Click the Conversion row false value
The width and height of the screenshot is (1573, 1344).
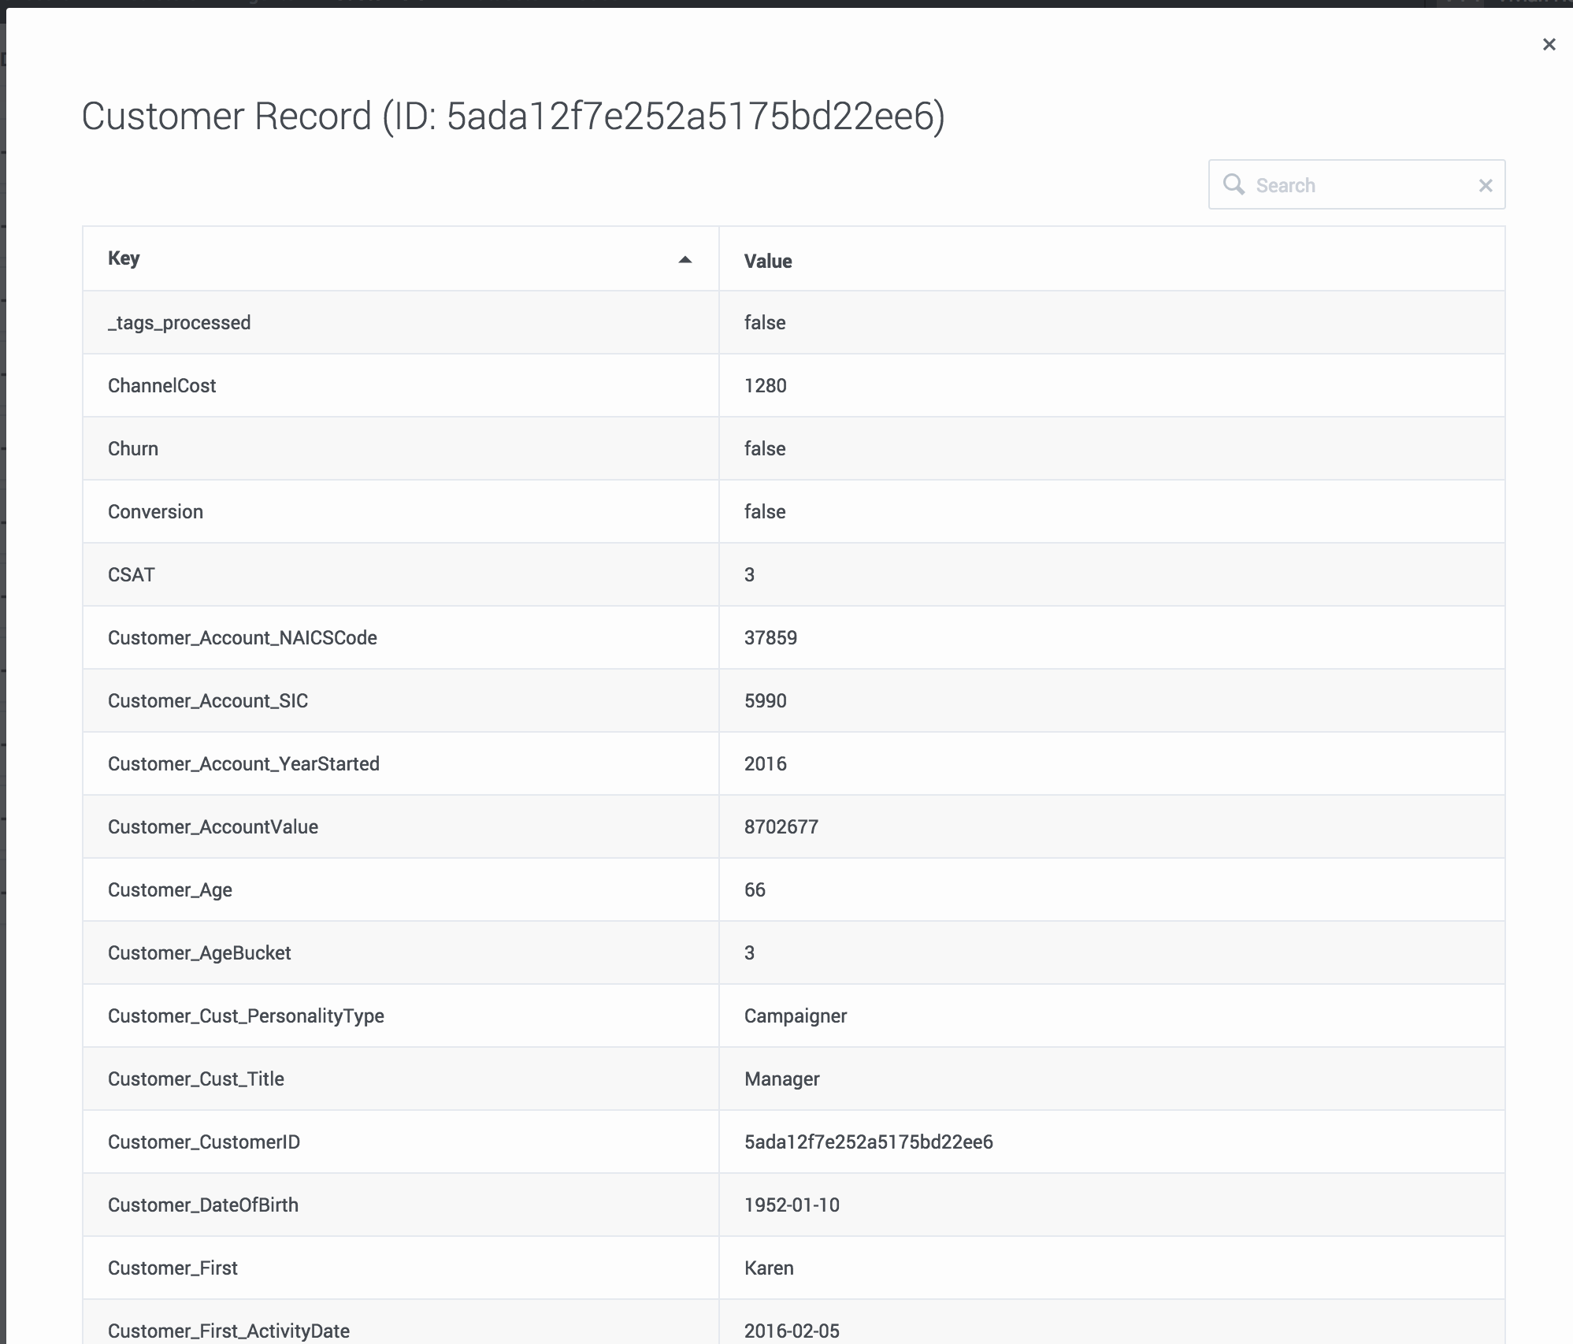[764, 512]
